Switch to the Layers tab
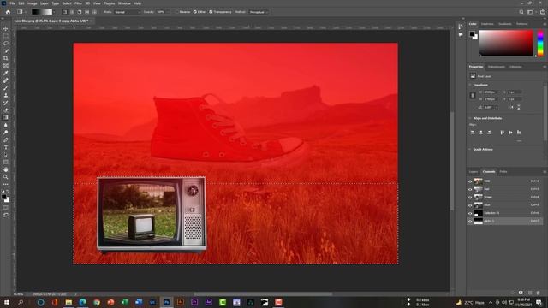This screenshot has height=308, width=548. (x=474, y=172)
